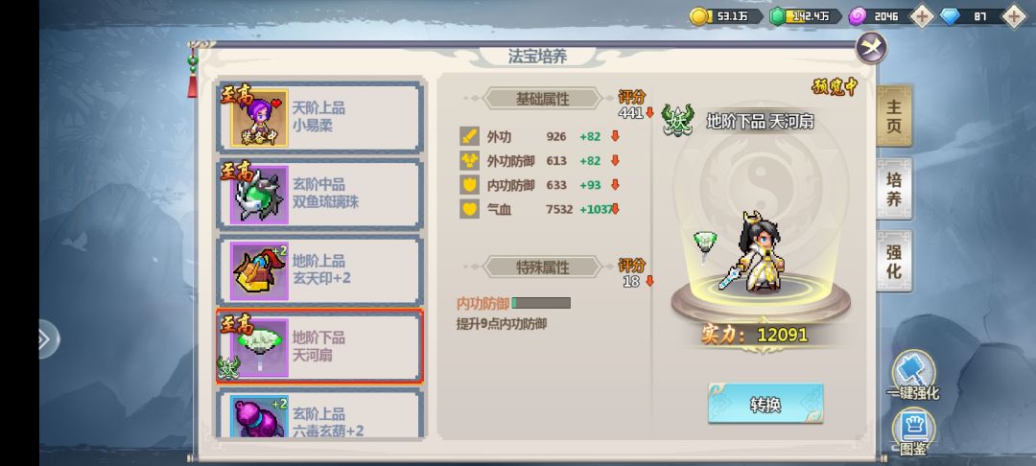Select the 小易柔 character portrait icon
The image size is (1036, 466).
point(259,118)
